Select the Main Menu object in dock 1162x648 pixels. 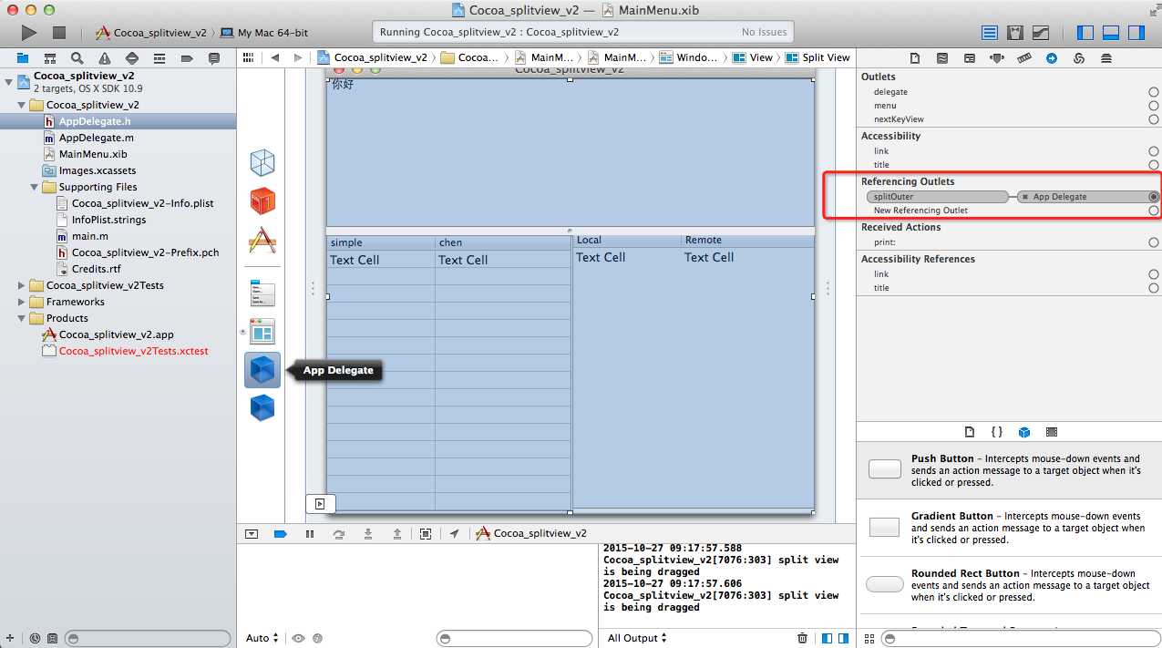[x=262, y=293]
